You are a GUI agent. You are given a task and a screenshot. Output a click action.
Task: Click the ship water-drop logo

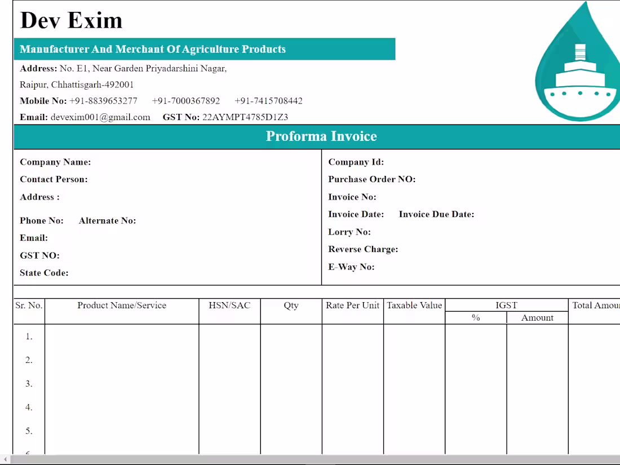click(578, 61)
